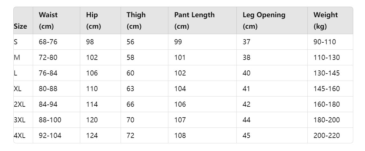The height and width of the screenshot is (151, 365).
Task: Select leg opening value 45
Action: pos(247,136)
